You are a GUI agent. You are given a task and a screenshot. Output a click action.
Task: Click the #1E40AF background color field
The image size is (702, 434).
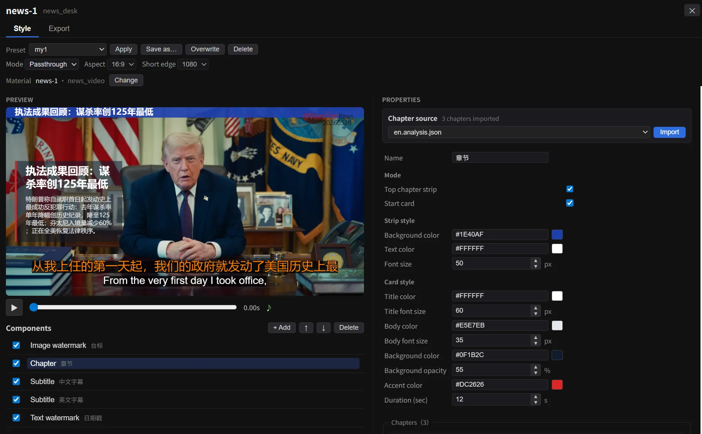500,234
